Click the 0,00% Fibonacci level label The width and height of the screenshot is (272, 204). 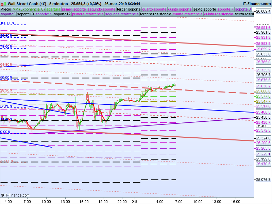(5, 132)
